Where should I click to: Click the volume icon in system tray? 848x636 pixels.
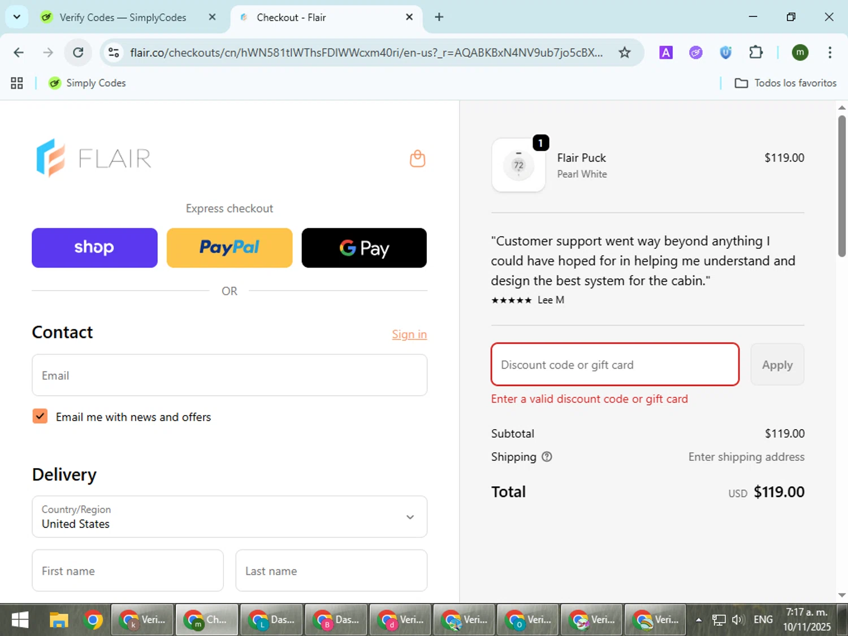738,620
